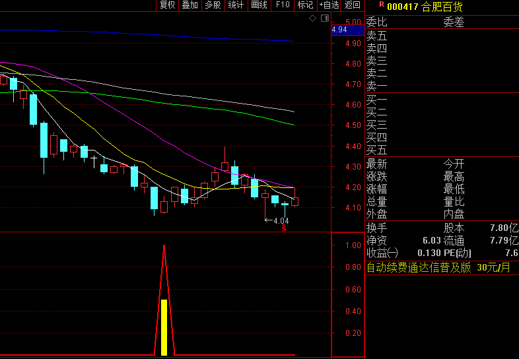
Task: Open the 叠加 overlay option
Action: pos(190,5)
